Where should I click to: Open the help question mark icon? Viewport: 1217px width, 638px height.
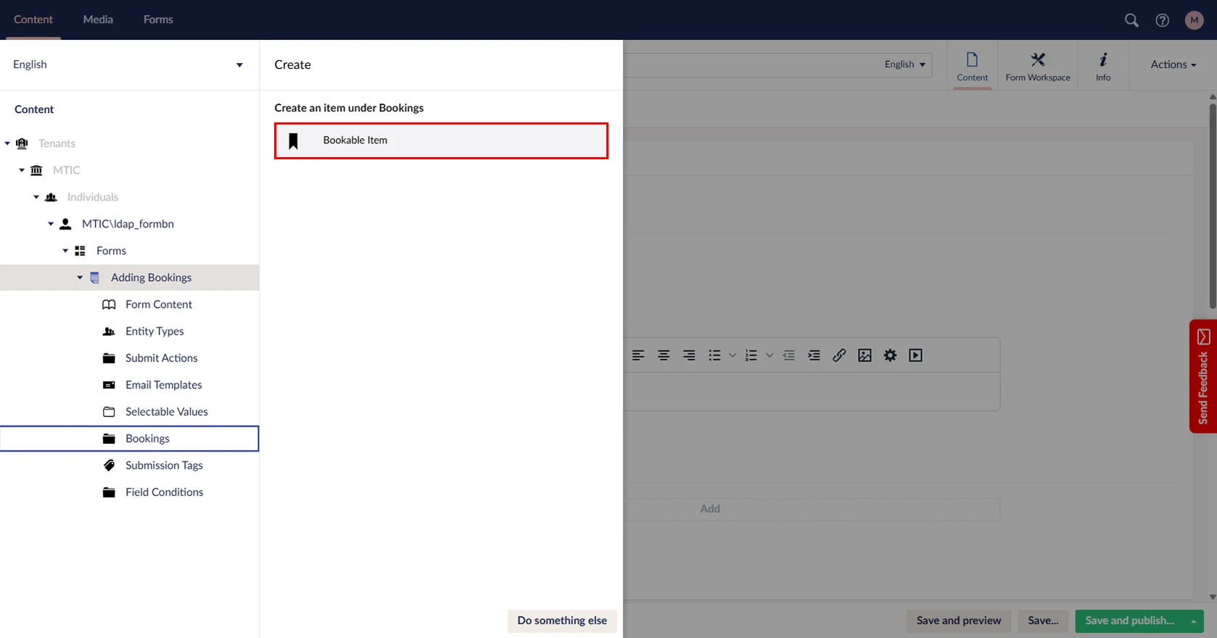[x=1162, y=20]
